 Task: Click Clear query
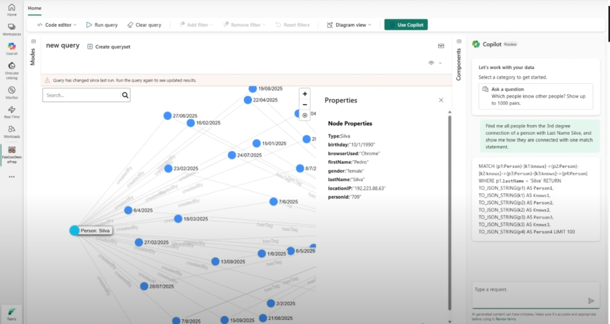144,24
